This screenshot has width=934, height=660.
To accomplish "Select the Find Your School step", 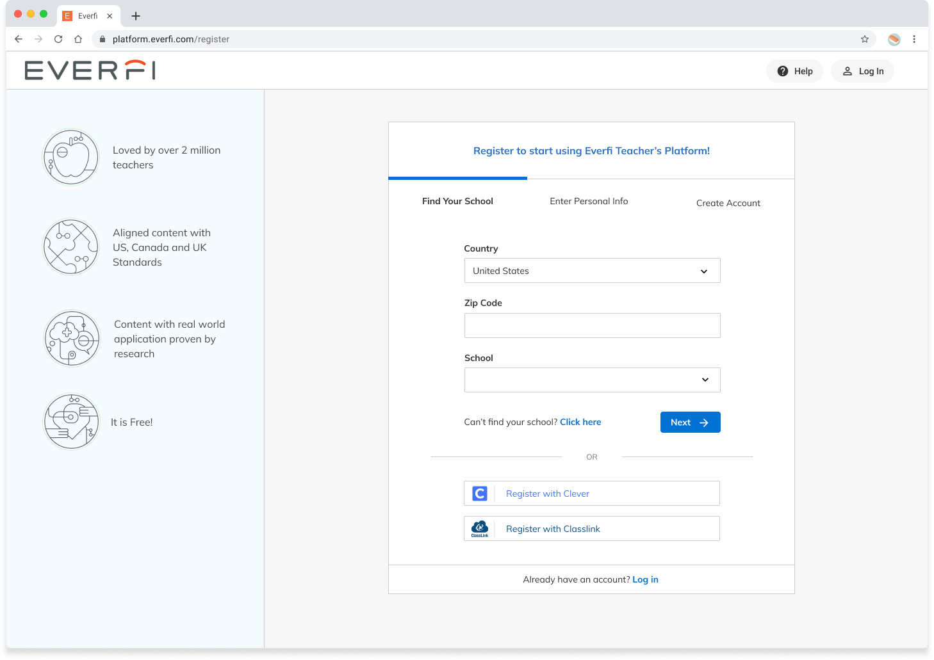I will click(457, 201).
